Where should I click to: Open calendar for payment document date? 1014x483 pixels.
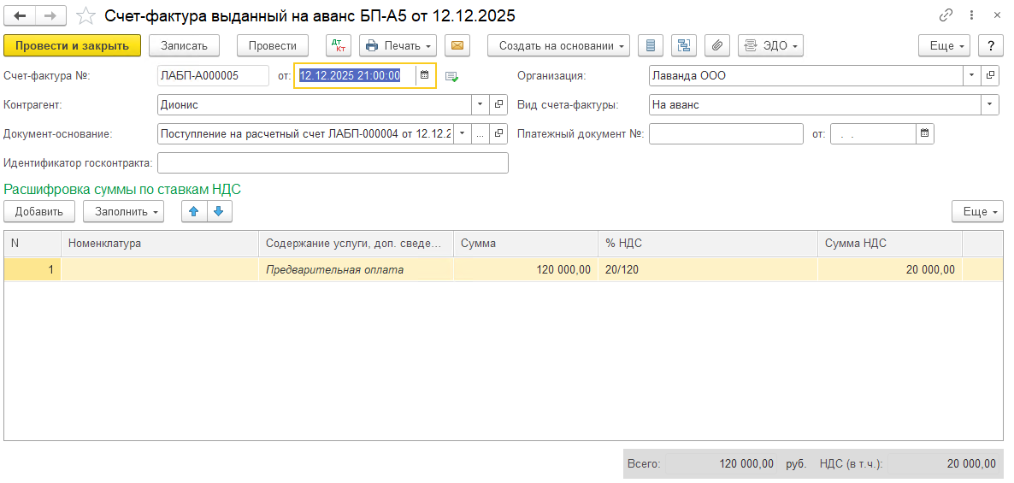click(x=925, y=134)
